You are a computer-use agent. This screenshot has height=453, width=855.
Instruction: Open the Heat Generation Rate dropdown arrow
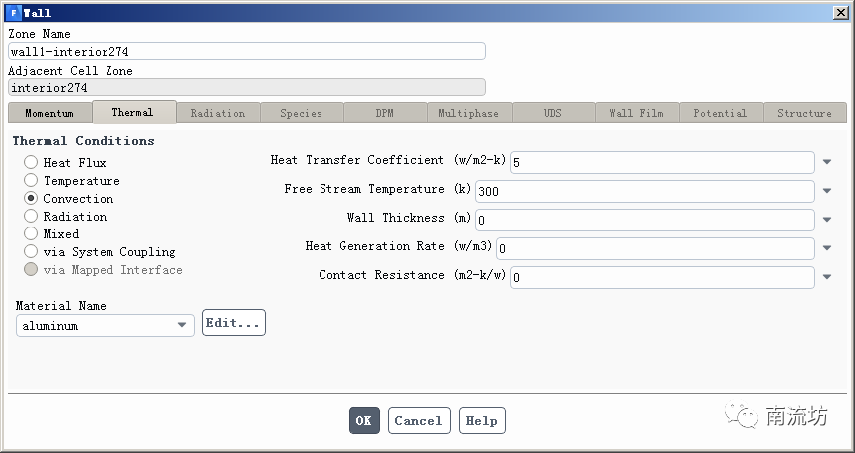click(827, 248)
